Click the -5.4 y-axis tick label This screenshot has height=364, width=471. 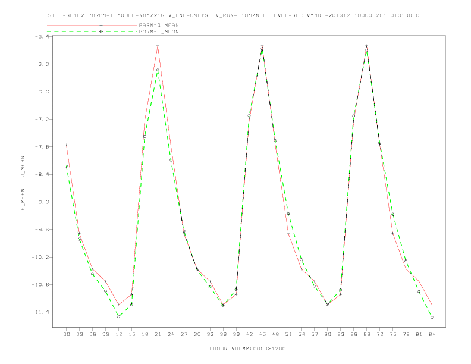pyautogui.click(x=42, y=37)
